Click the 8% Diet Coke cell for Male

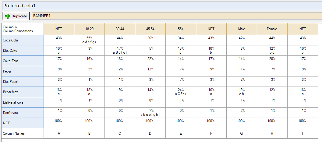click(x=242, y=51)
